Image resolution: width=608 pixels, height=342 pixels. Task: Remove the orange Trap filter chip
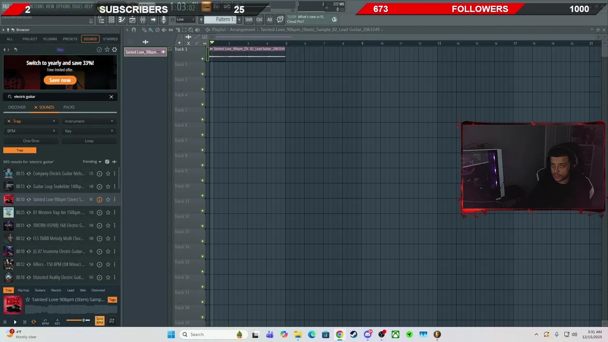pos(19,150)
